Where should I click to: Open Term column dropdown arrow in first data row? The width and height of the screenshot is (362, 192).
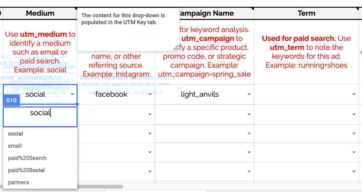(354, 94)
